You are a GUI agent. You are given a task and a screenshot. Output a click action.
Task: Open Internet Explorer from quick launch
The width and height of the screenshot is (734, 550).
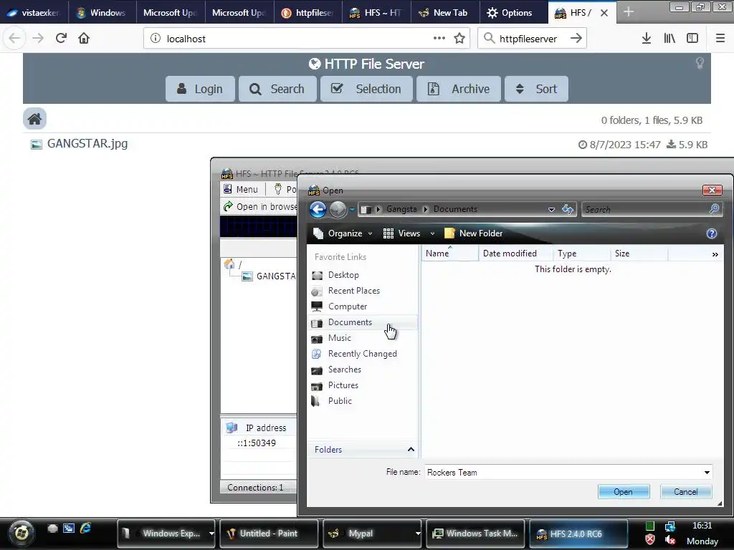(86, 528)
